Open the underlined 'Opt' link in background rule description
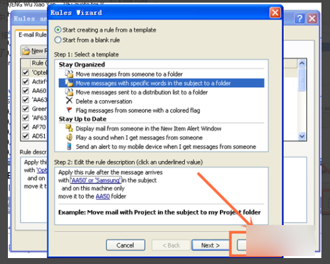 (42, 170)
